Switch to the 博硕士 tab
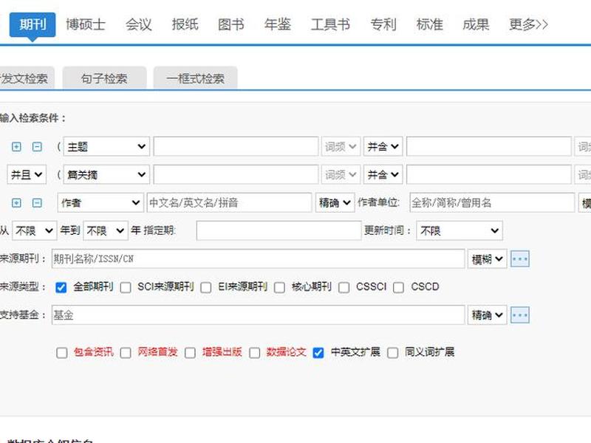This screenshot has height=443, width=591. [86, 25]
